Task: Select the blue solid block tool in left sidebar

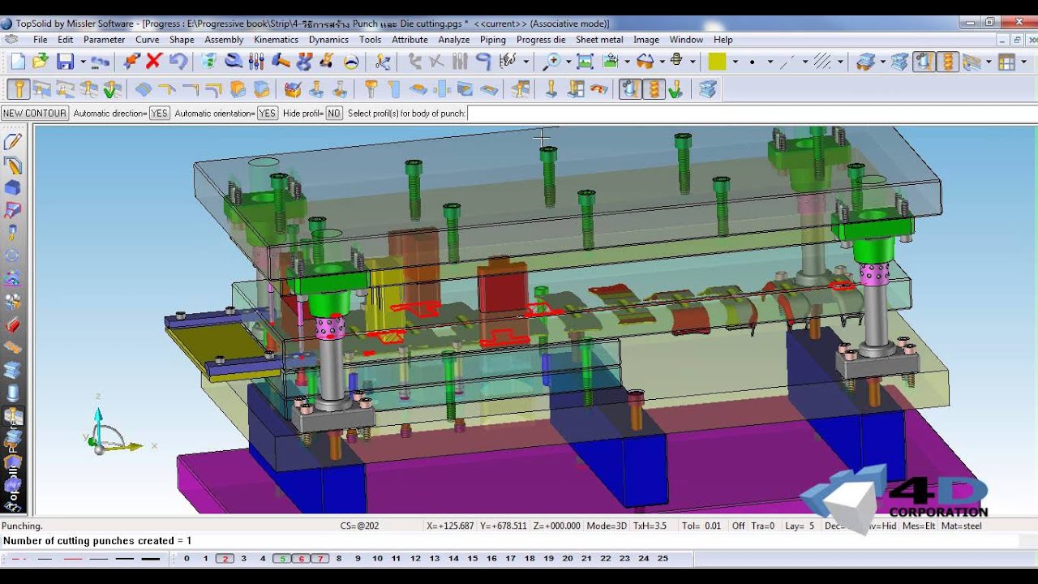Action: (x=12, y=188)
